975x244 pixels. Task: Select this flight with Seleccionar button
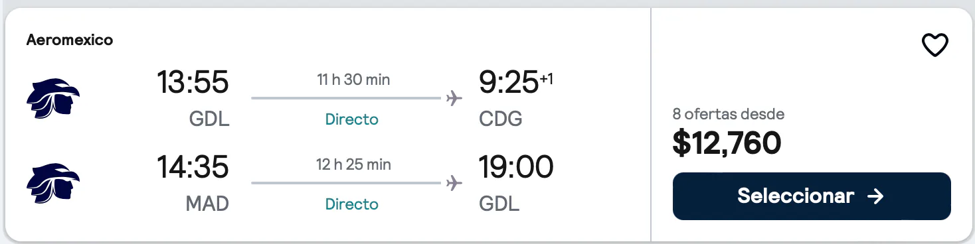point(812,196)
